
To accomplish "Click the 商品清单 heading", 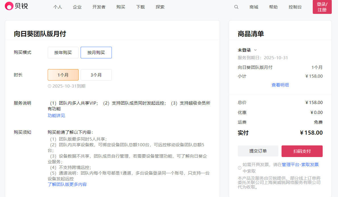I will [x=251, y=34].
